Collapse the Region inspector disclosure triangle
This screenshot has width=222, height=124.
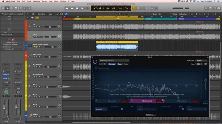click(2, 14)
